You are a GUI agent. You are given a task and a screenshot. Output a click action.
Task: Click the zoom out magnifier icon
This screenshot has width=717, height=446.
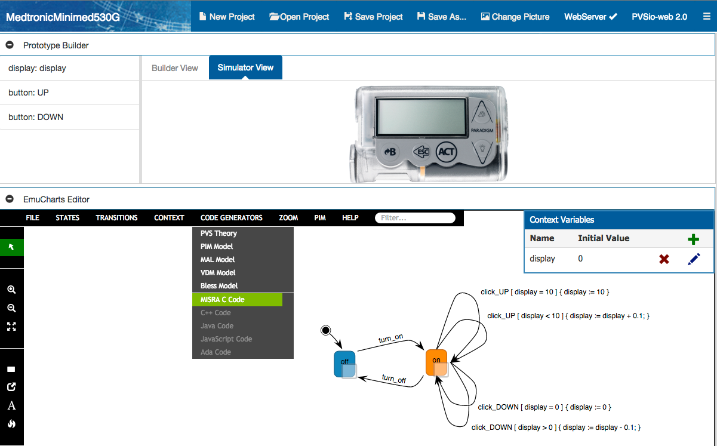tap(11, 308)
